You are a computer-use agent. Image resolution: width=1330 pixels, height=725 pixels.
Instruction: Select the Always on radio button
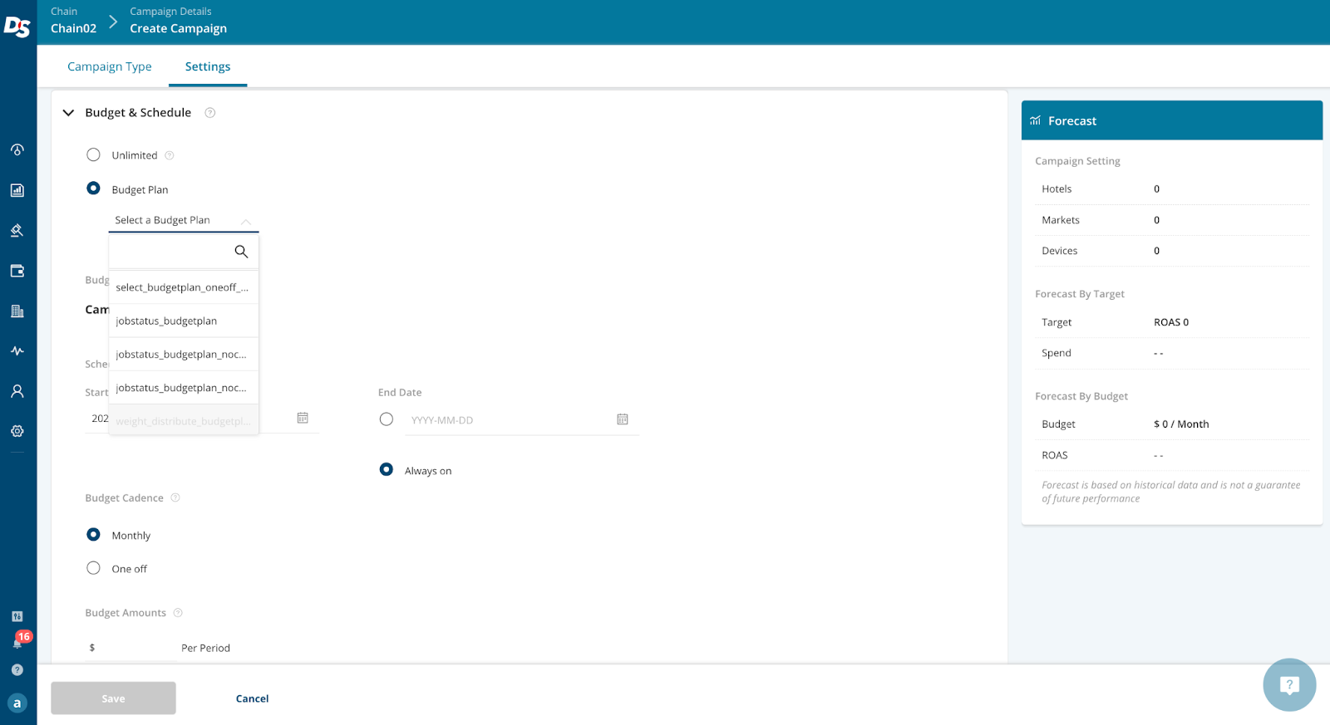click(x=387, y=469)
